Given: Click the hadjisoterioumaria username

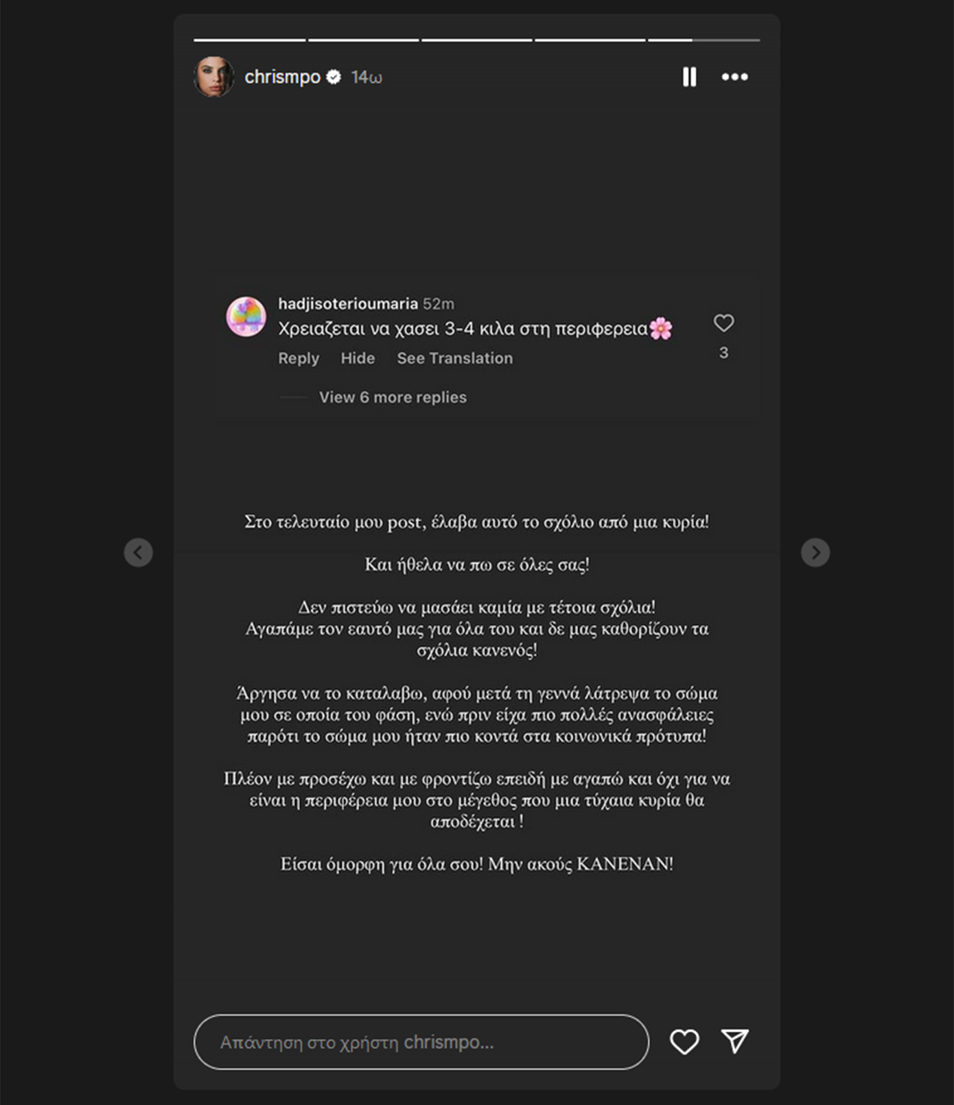Looking at the screenshot, I should pos(348,303).
